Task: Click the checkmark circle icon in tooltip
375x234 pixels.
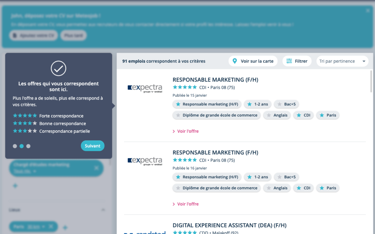Action: [58, 68]
